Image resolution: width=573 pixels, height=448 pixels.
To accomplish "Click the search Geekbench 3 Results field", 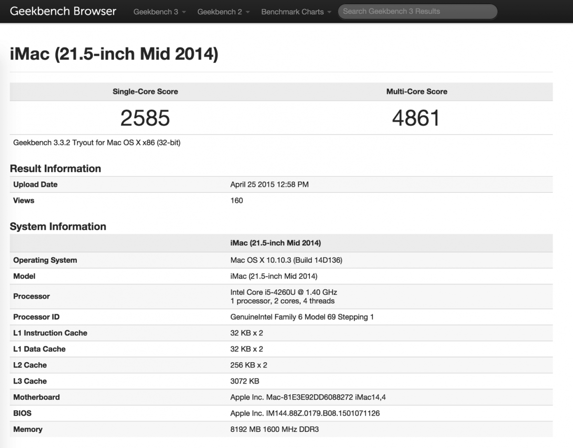I will pyautogui.click(x=417, y=11).
